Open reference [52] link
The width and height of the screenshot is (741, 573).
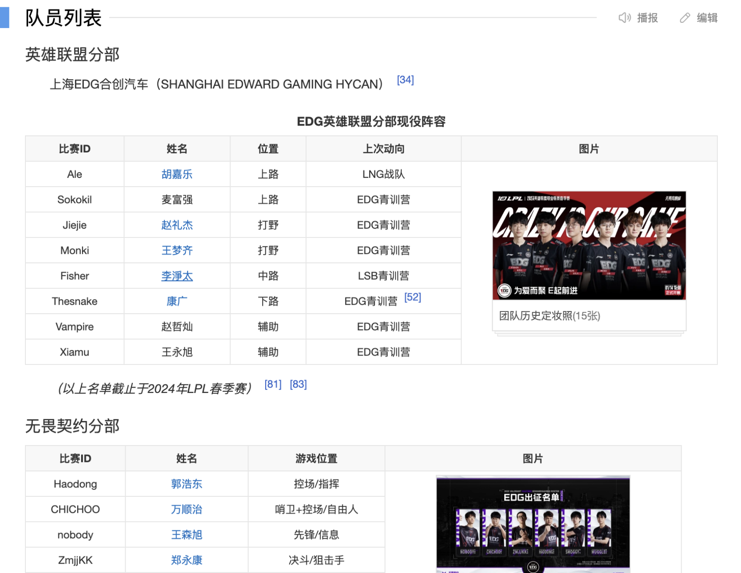pyautogui.click(x=412, y=297)
